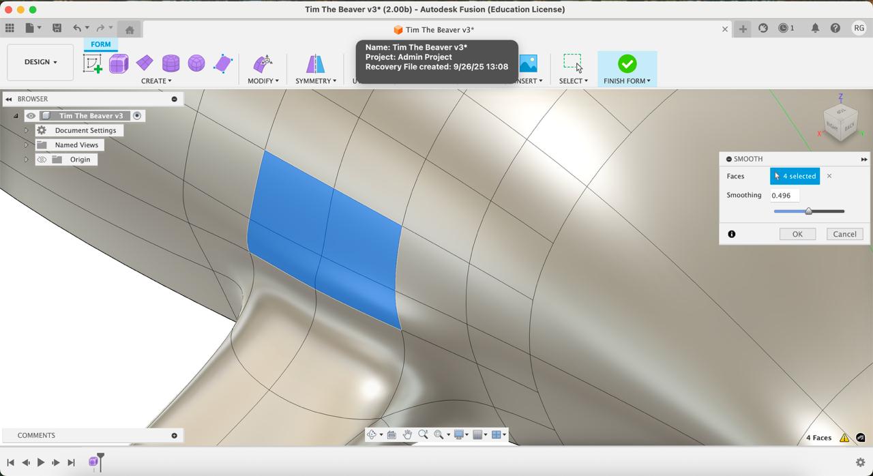Viewport: 873px width, 476px height.
Task: Toggle the component activate radio button
Action: point(137,116)
